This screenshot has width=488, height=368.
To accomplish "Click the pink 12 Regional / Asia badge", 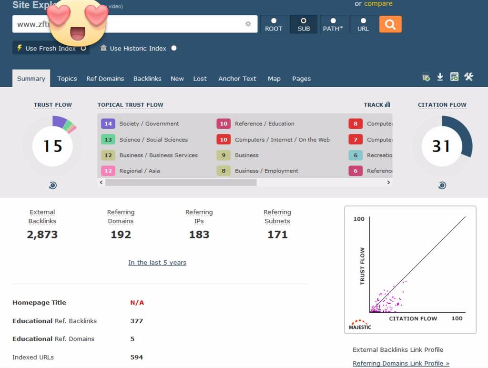I will 108,171.
